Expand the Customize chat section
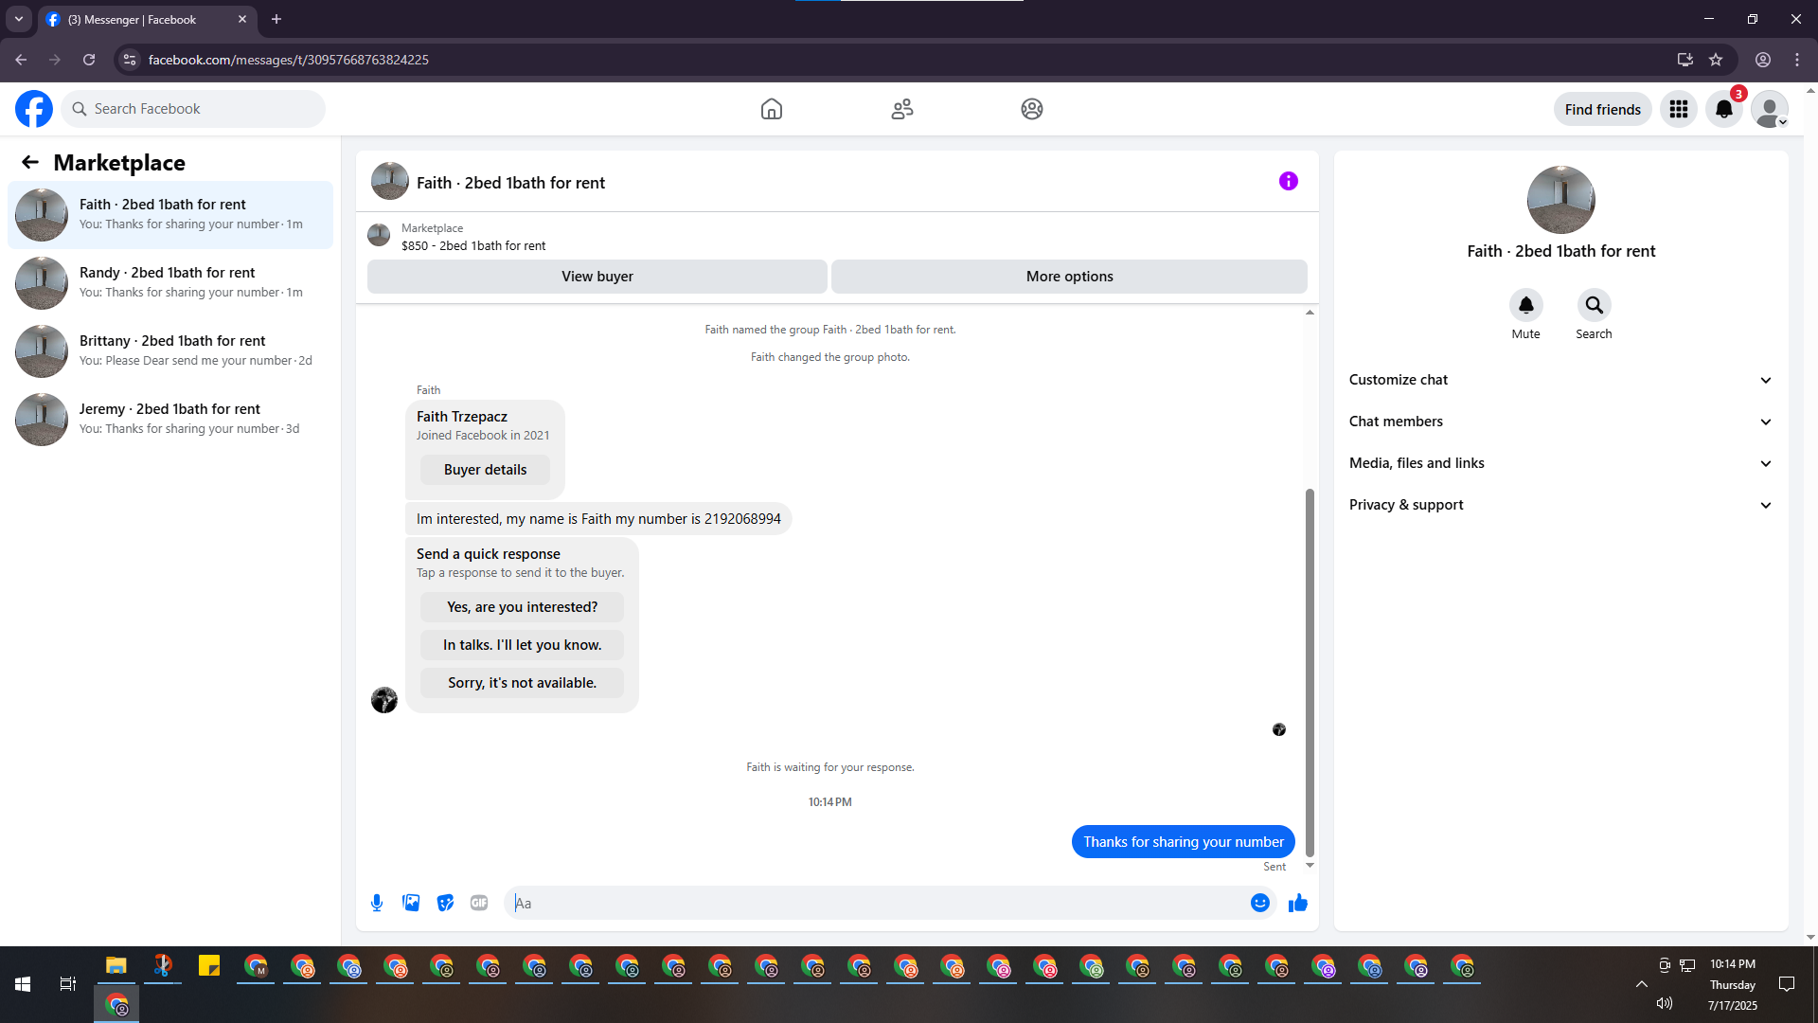1818x1023 pixels. (x=1561, y=380)
